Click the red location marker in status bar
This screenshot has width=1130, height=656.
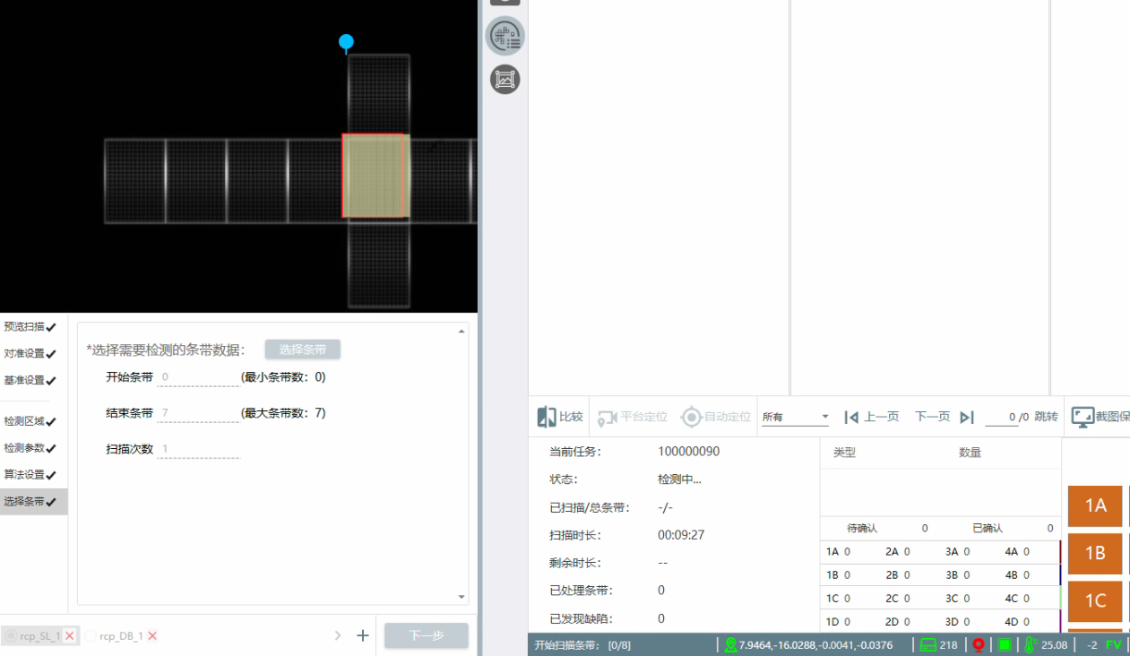(x=979, y=644)
